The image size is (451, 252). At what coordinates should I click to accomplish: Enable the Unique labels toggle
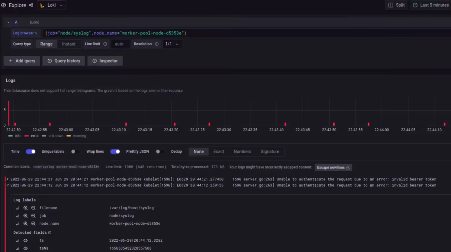tap(74, 151)
